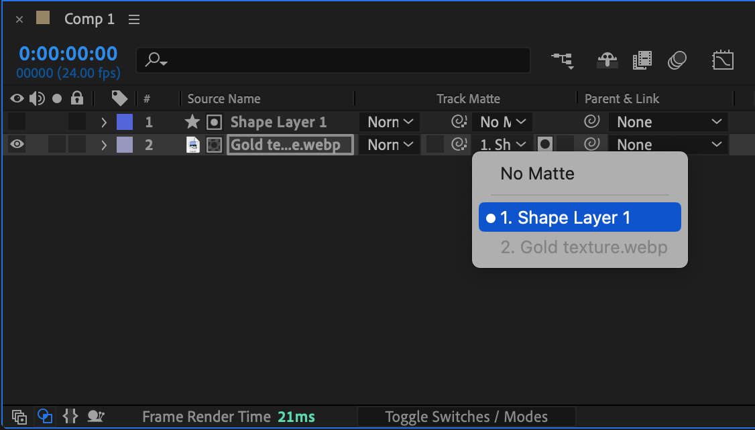
Task: Click the render time snail icon
Action: coord(97,417)
